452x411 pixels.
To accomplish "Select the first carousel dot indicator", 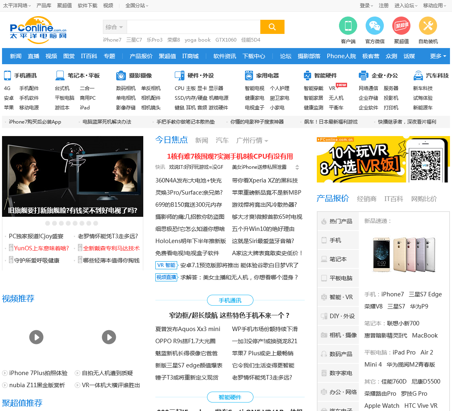I will (48, 223).
